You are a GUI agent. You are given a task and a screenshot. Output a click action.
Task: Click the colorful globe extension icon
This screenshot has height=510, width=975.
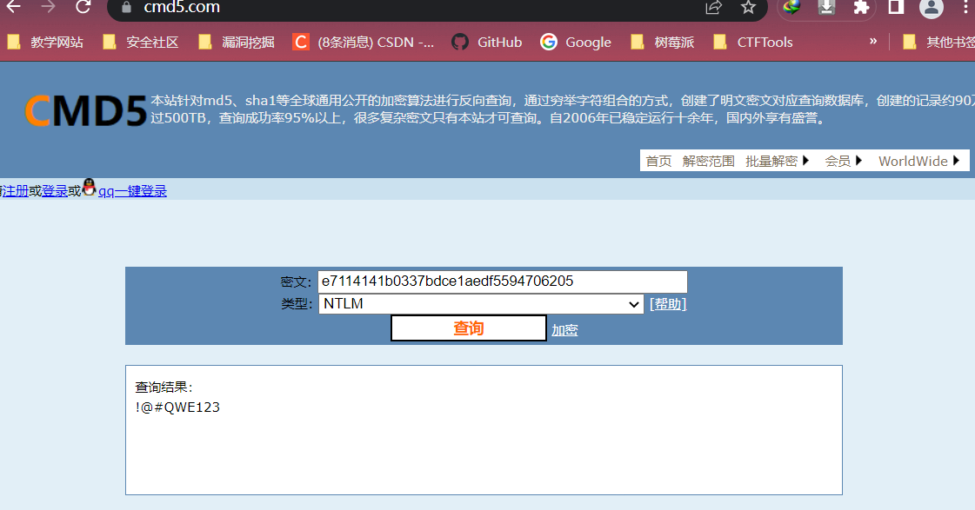click(791, 7)
